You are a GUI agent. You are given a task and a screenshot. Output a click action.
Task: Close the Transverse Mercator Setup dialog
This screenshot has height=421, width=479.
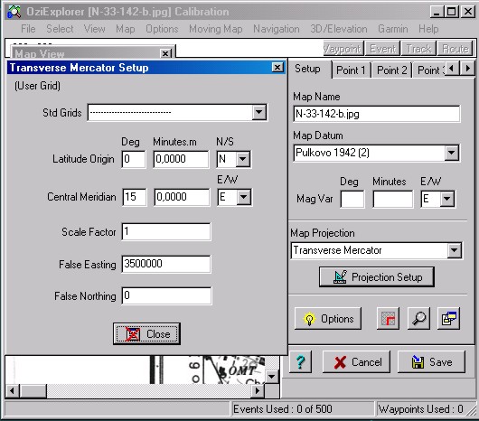click(x=277, y=67)
